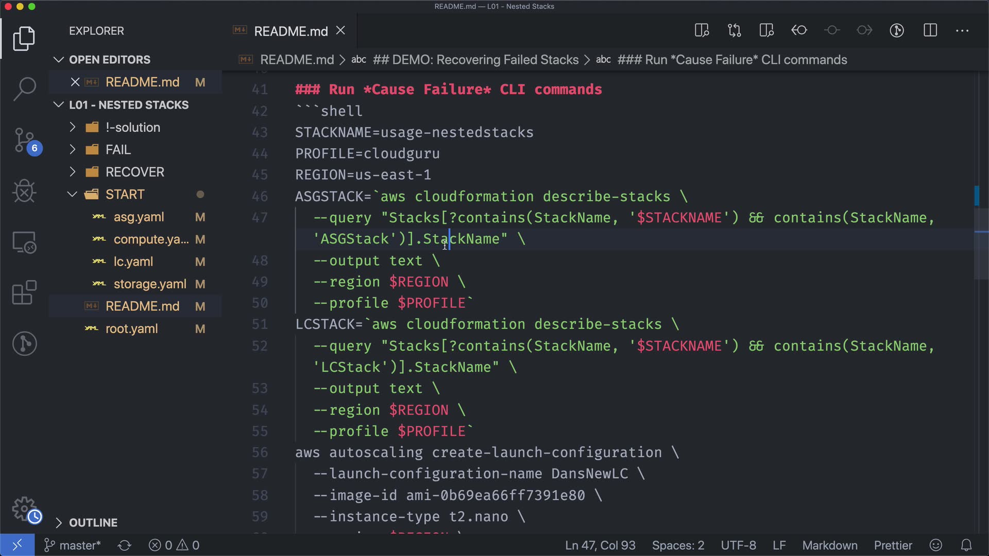Click Synchronize Changes icon in status bar
The width and height of the screenshot is (989, 556).
125,545
